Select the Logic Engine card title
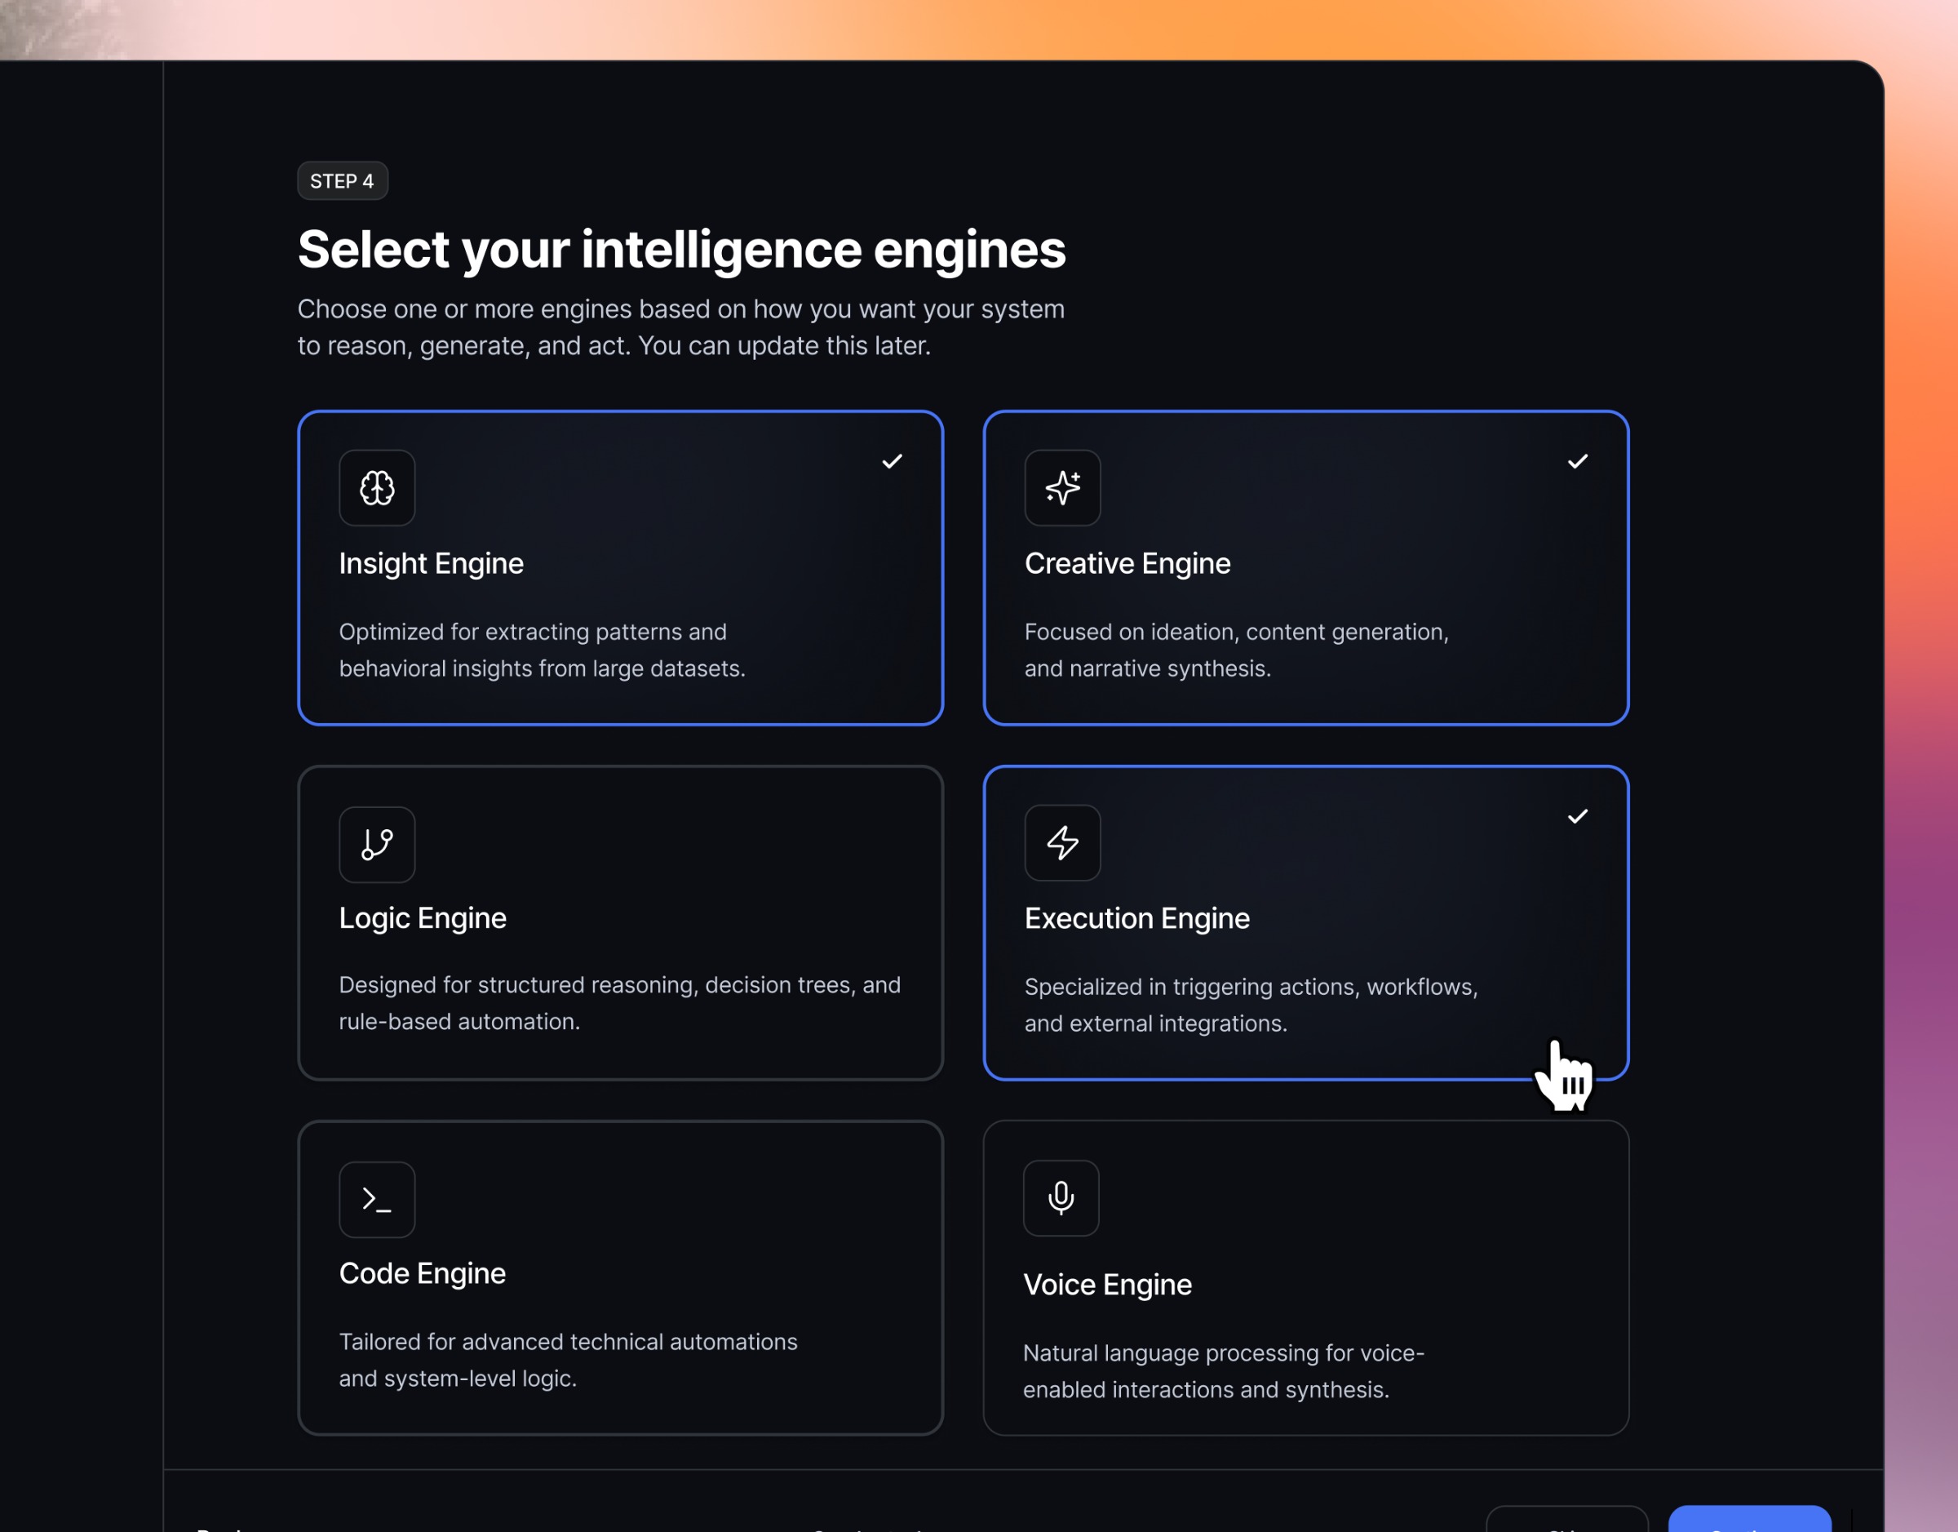 [423, 918]
